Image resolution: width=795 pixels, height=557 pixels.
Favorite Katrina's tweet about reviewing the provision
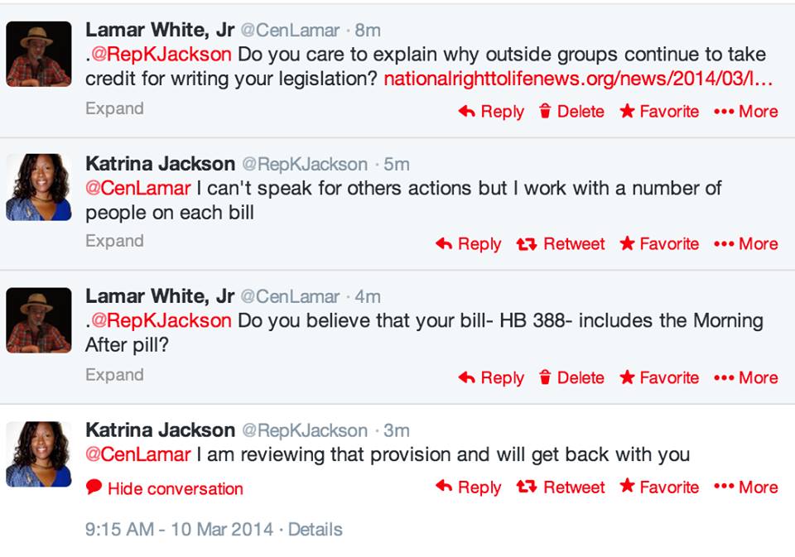pyautogui.click(x=659, y=487)
